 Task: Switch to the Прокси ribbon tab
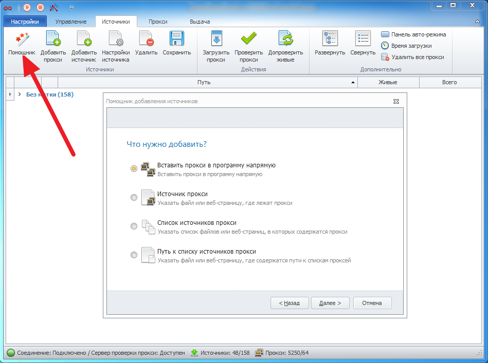[x=157, y=22]
